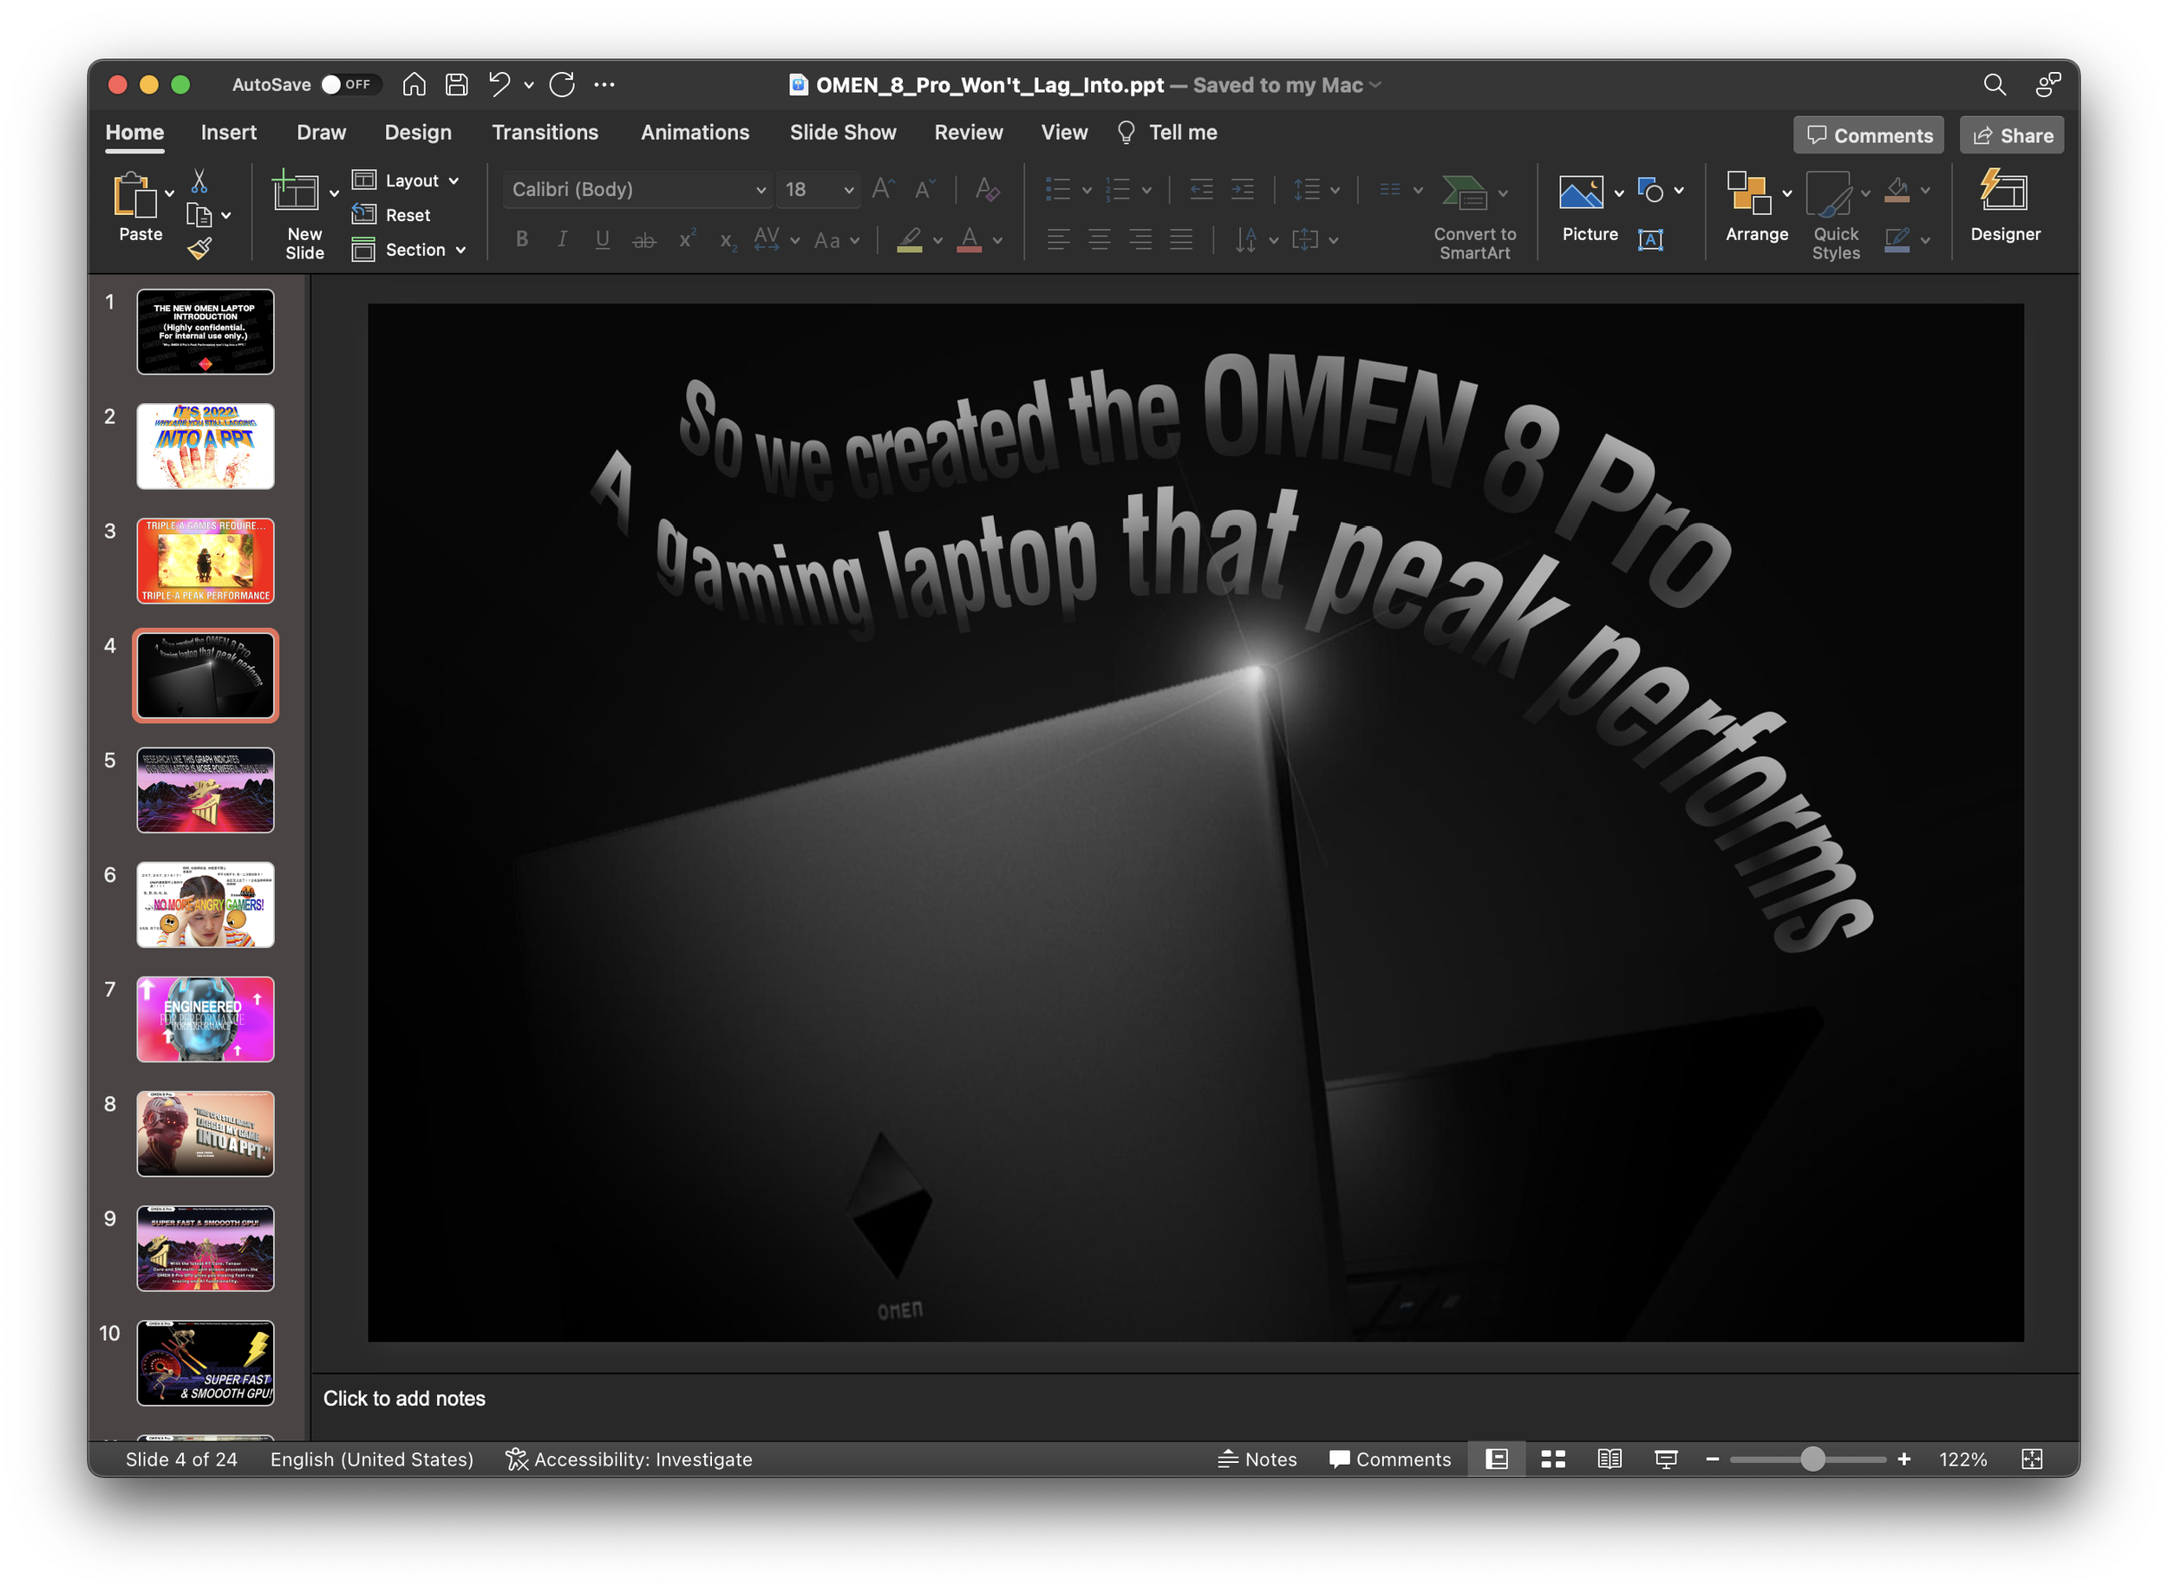Toggle the Notes pane in status bar
Image resolution: width=2168 pixels, height=1593 pixels.
click(1257, 1459)
